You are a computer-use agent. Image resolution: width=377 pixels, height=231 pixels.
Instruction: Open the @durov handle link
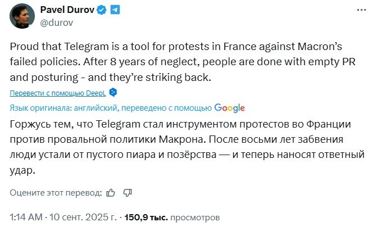(x=57, y=22)
